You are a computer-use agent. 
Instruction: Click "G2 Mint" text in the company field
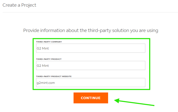click(43, 48)
